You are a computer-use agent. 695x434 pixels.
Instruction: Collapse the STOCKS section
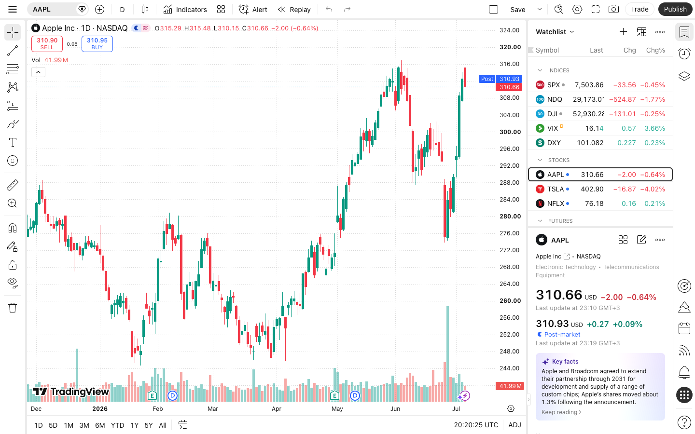tap(540, 160)
